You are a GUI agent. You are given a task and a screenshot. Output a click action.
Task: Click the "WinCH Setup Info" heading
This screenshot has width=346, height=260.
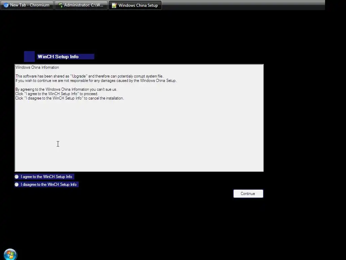(58, 57)
